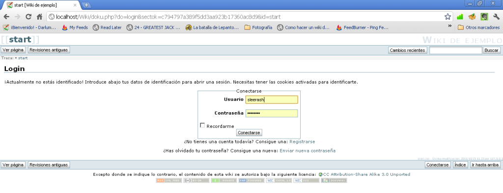This screenshot has width=503, height=193.
Task: Focus the Contraseña password field
Action: (x=272, y=113)
